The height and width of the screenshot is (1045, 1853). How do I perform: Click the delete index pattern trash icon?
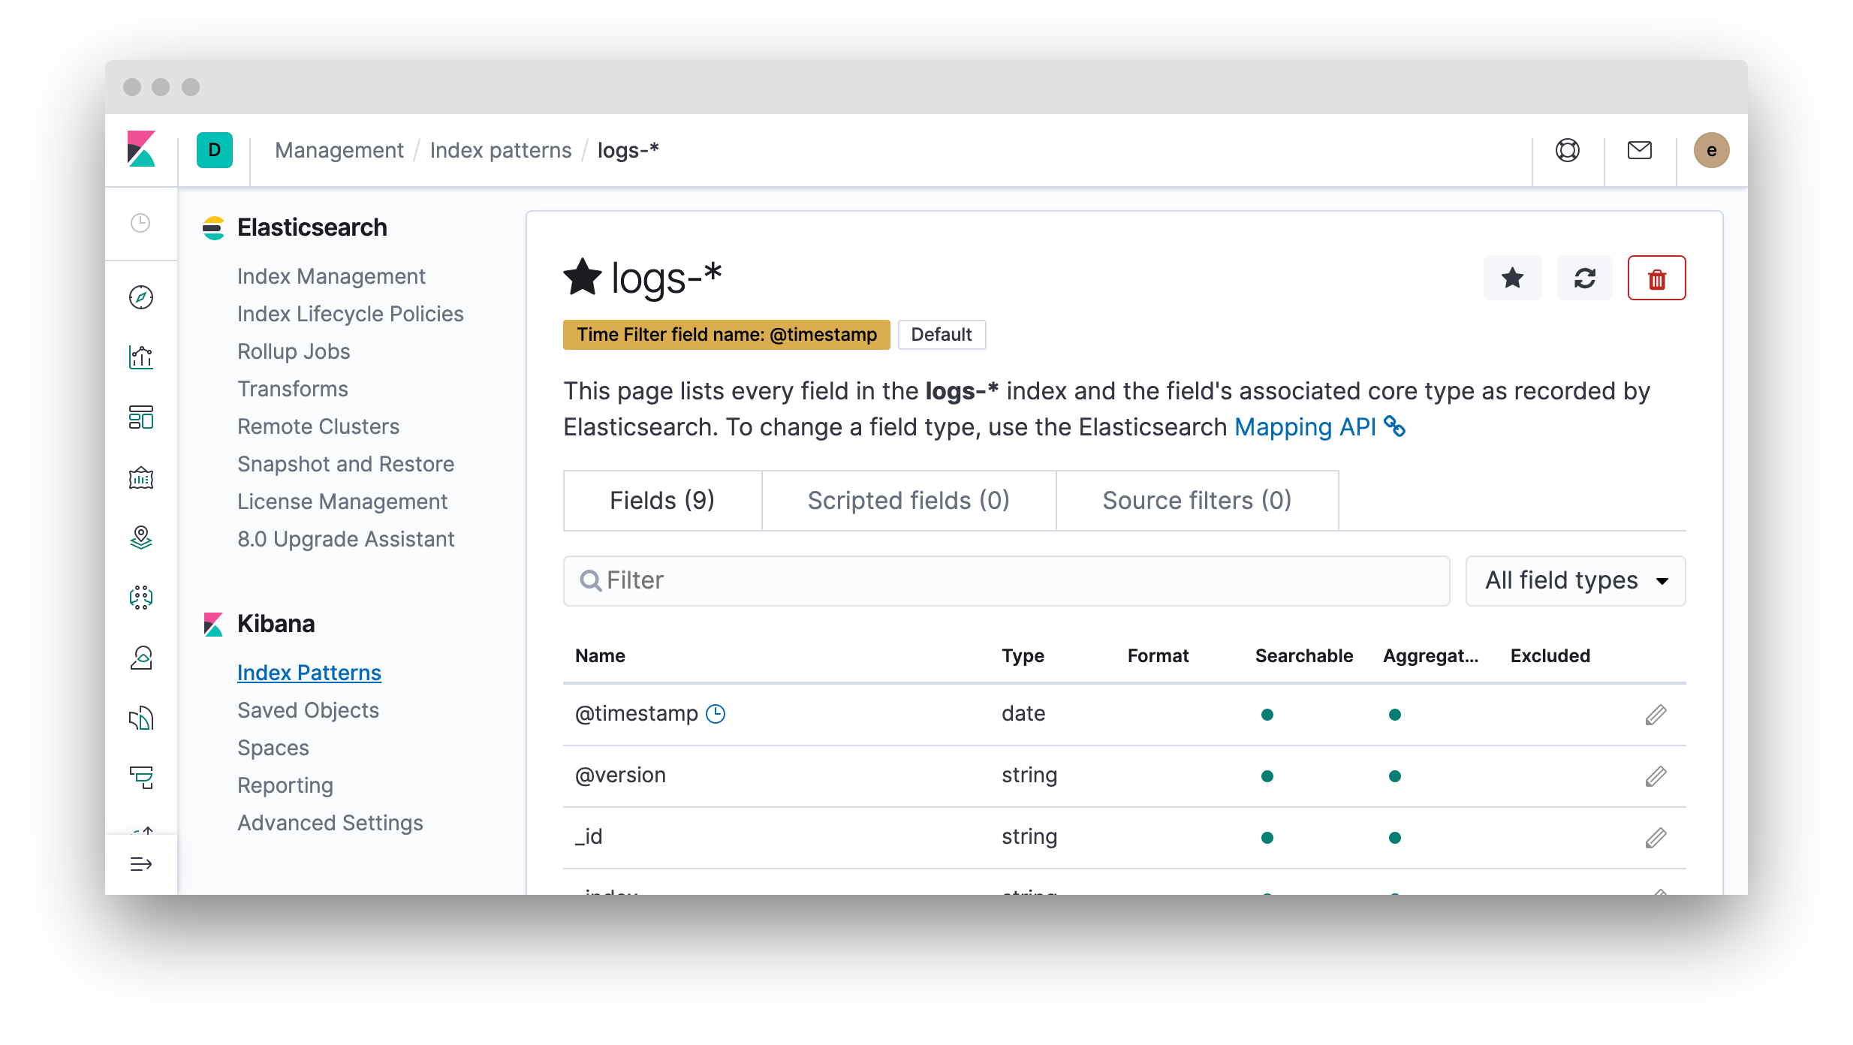tap(1656, 279)
